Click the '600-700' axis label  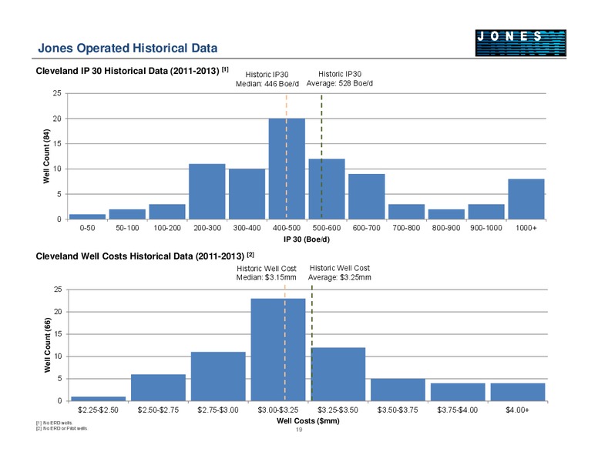pyautogui.click(x=367, y=228)
